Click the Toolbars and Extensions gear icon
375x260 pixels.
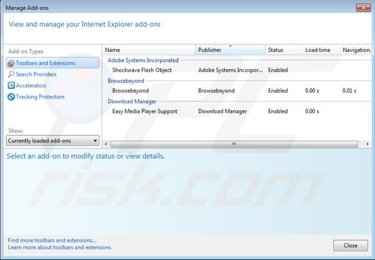[11, 63]
